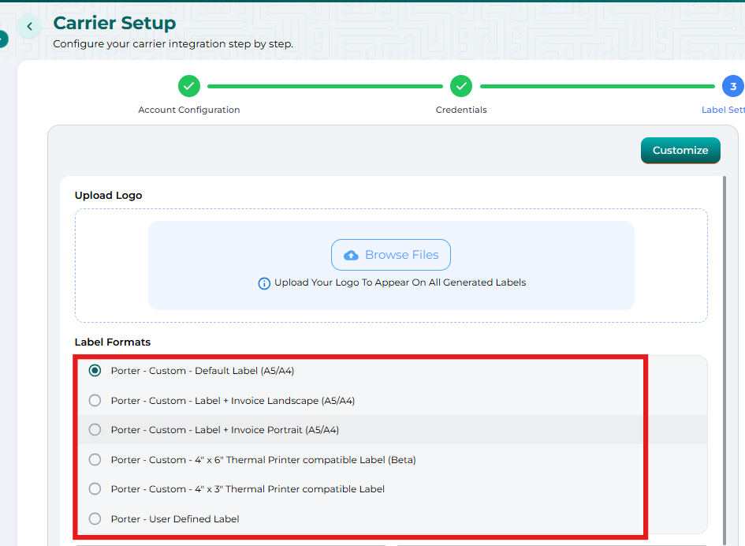Viewport: 745px width, 546px height.
Task: Click the vertical scrollbar of the label panel
Action: tap(725, 360)
